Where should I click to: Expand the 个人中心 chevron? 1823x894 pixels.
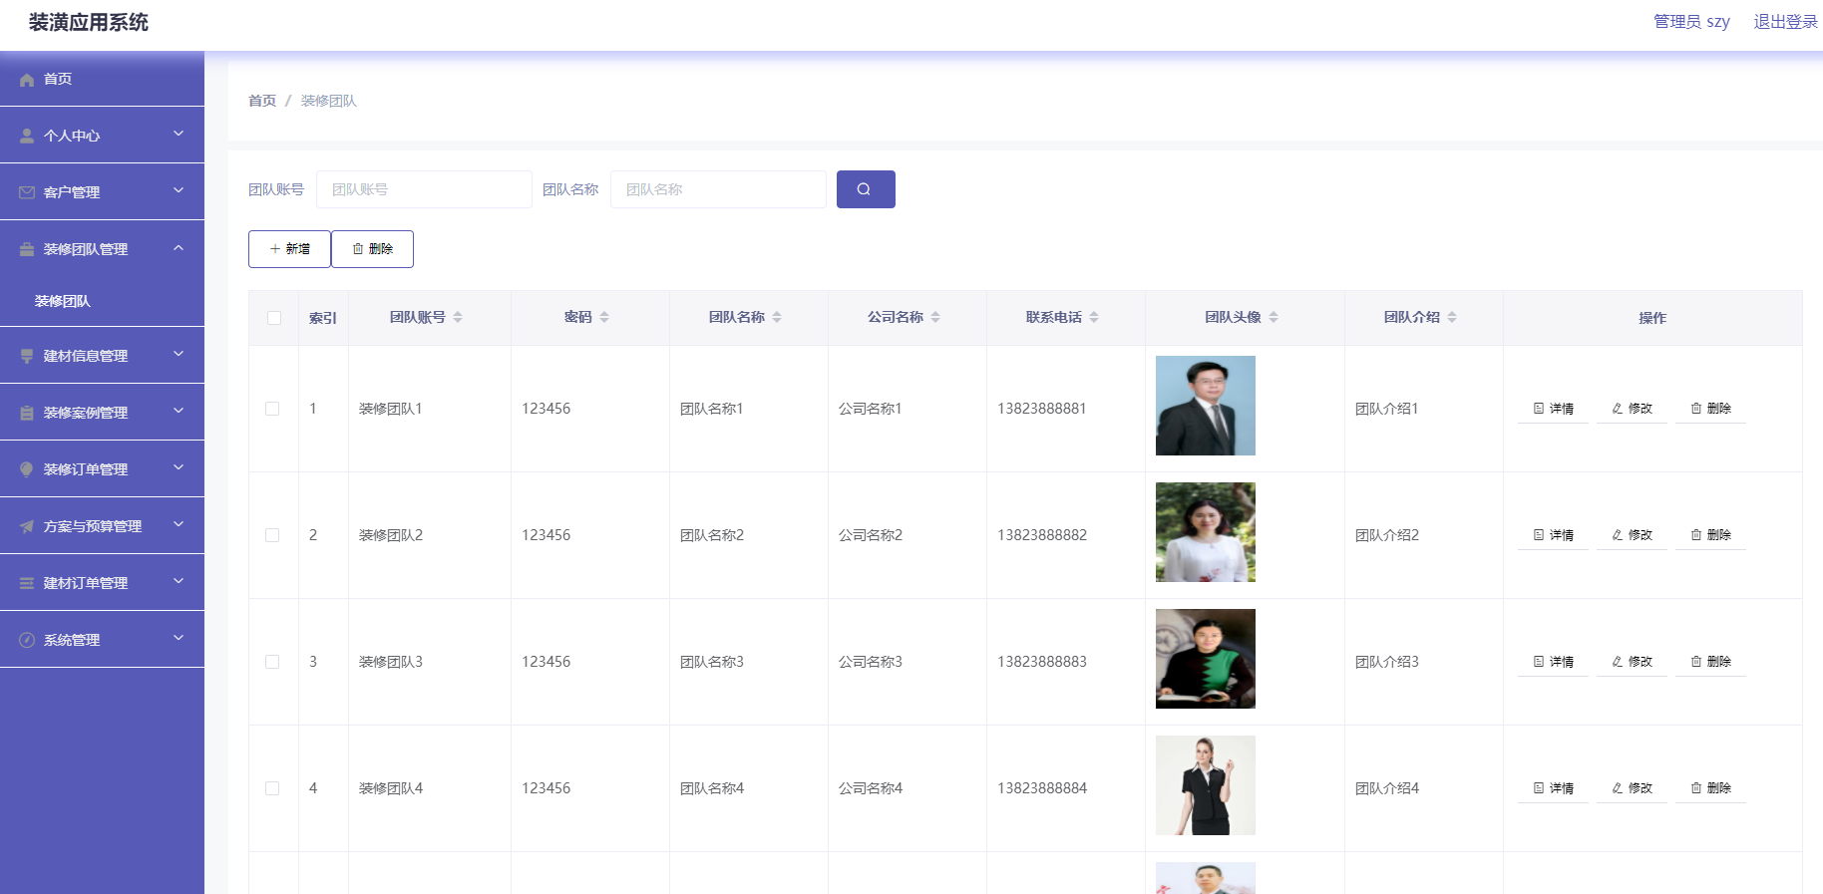click(179, 134)
